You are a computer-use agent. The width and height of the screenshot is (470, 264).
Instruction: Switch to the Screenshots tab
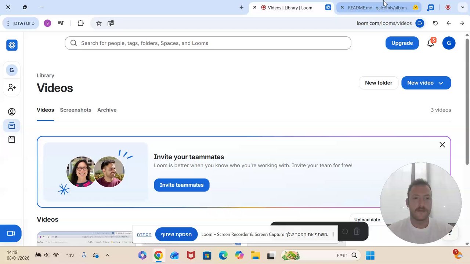pos(76,110)
